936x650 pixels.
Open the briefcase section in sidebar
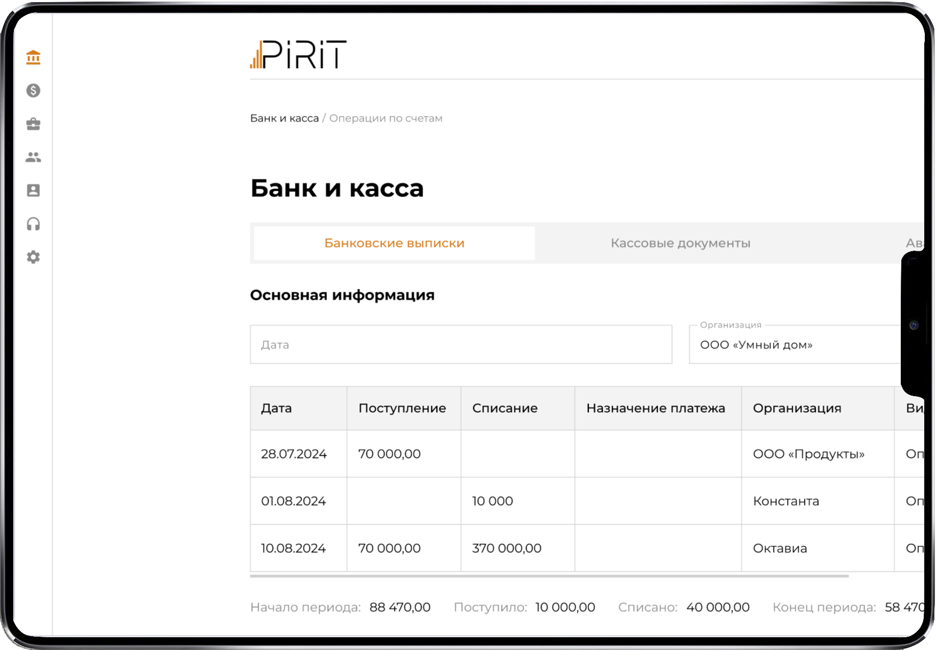[33, 124]
